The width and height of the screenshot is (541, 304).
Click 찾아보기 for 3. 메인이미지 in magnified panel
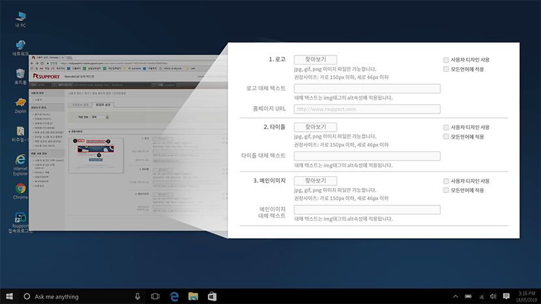[x=316, y=181]
